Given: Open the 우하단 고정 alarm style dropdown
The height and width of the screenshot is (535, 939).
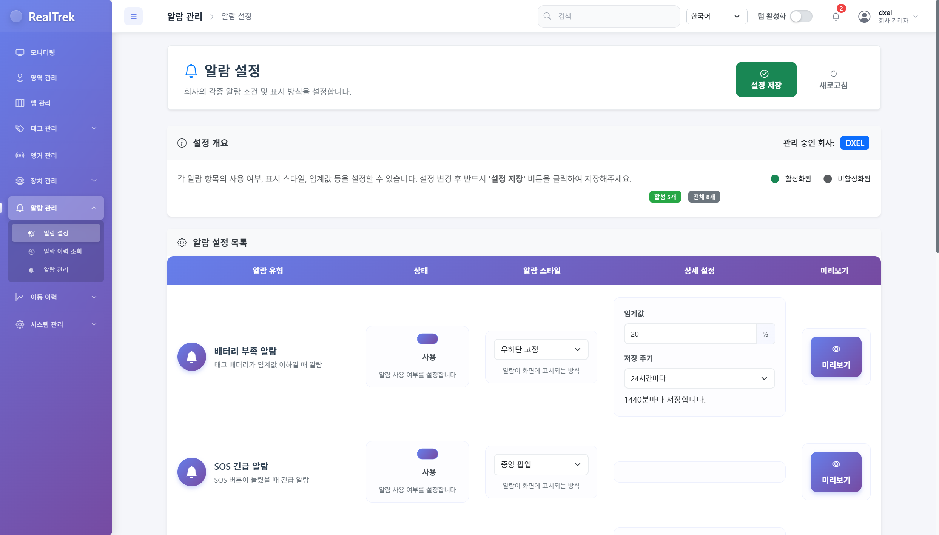Looking at the screenshot, I should (x=541, y=349).
